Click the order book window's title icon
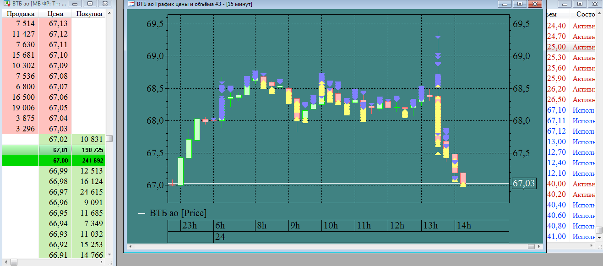603x266 pixels. tap(6, 4)
